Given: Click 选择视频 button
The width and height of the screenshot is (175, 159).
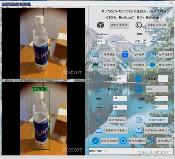Looking at the screenshot, I should [139, 54].
